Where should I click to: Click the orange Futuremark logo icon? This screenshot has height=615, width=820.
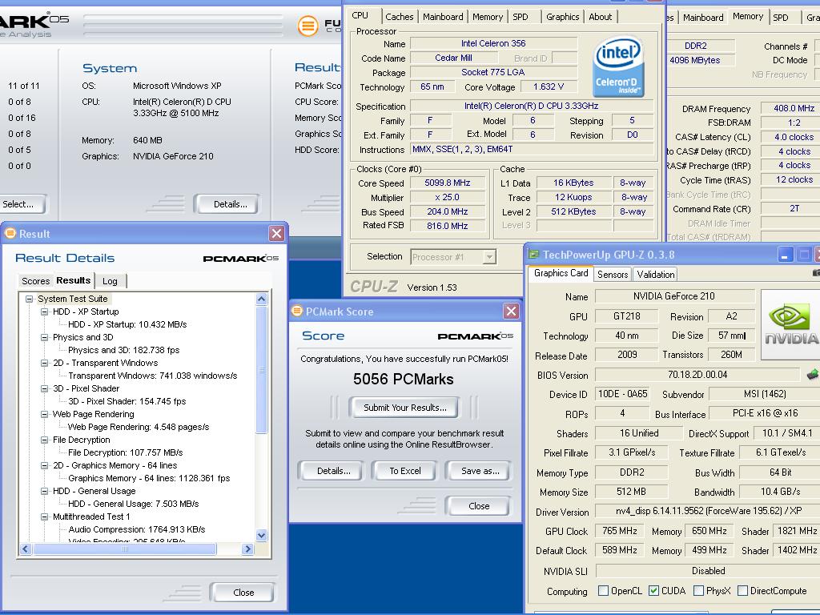pos(307,26)
